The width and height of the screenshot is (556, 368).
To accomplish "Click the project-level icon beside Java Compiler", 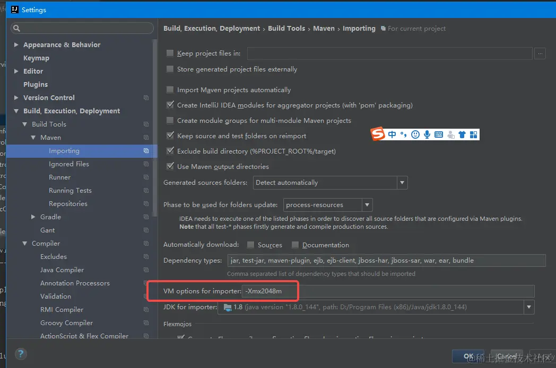I will [146, 270].
